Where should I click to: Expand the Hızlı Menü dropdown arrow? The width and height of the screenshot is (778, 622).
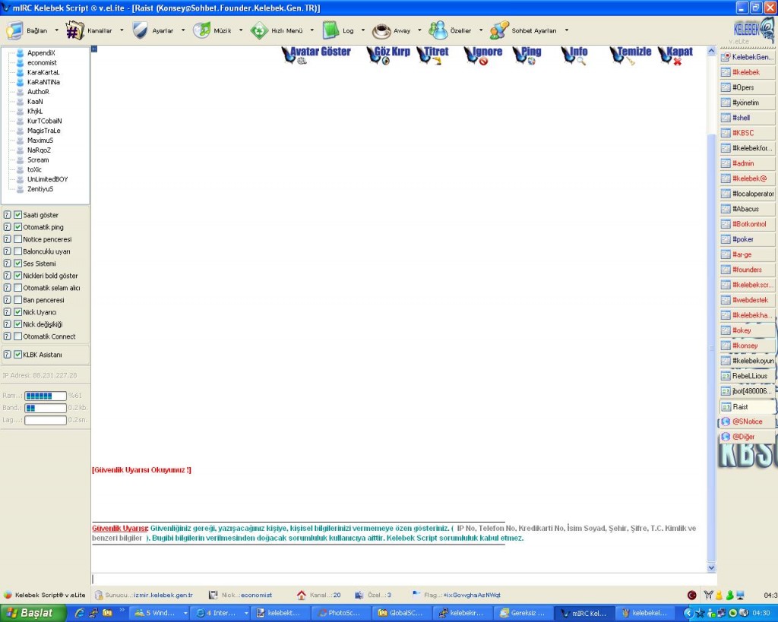tap(312, 31)
